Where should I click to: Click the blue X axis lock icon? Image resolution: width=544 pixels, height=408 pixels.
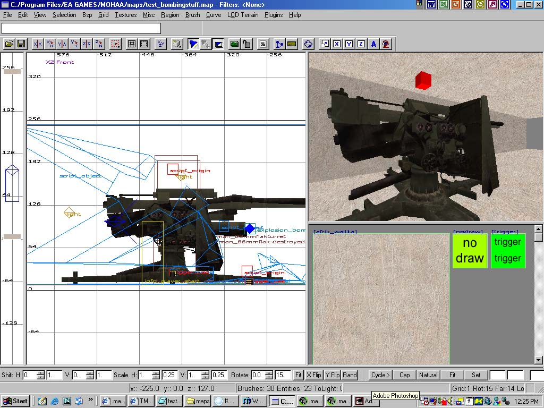tap(337, 44)
